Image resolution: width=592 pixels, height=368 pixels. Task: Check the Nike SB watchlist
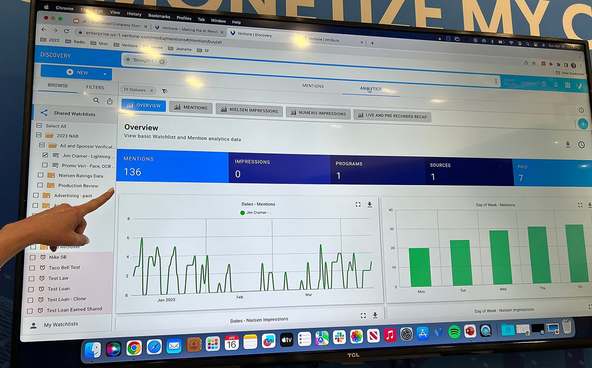(x=33, y=257)
